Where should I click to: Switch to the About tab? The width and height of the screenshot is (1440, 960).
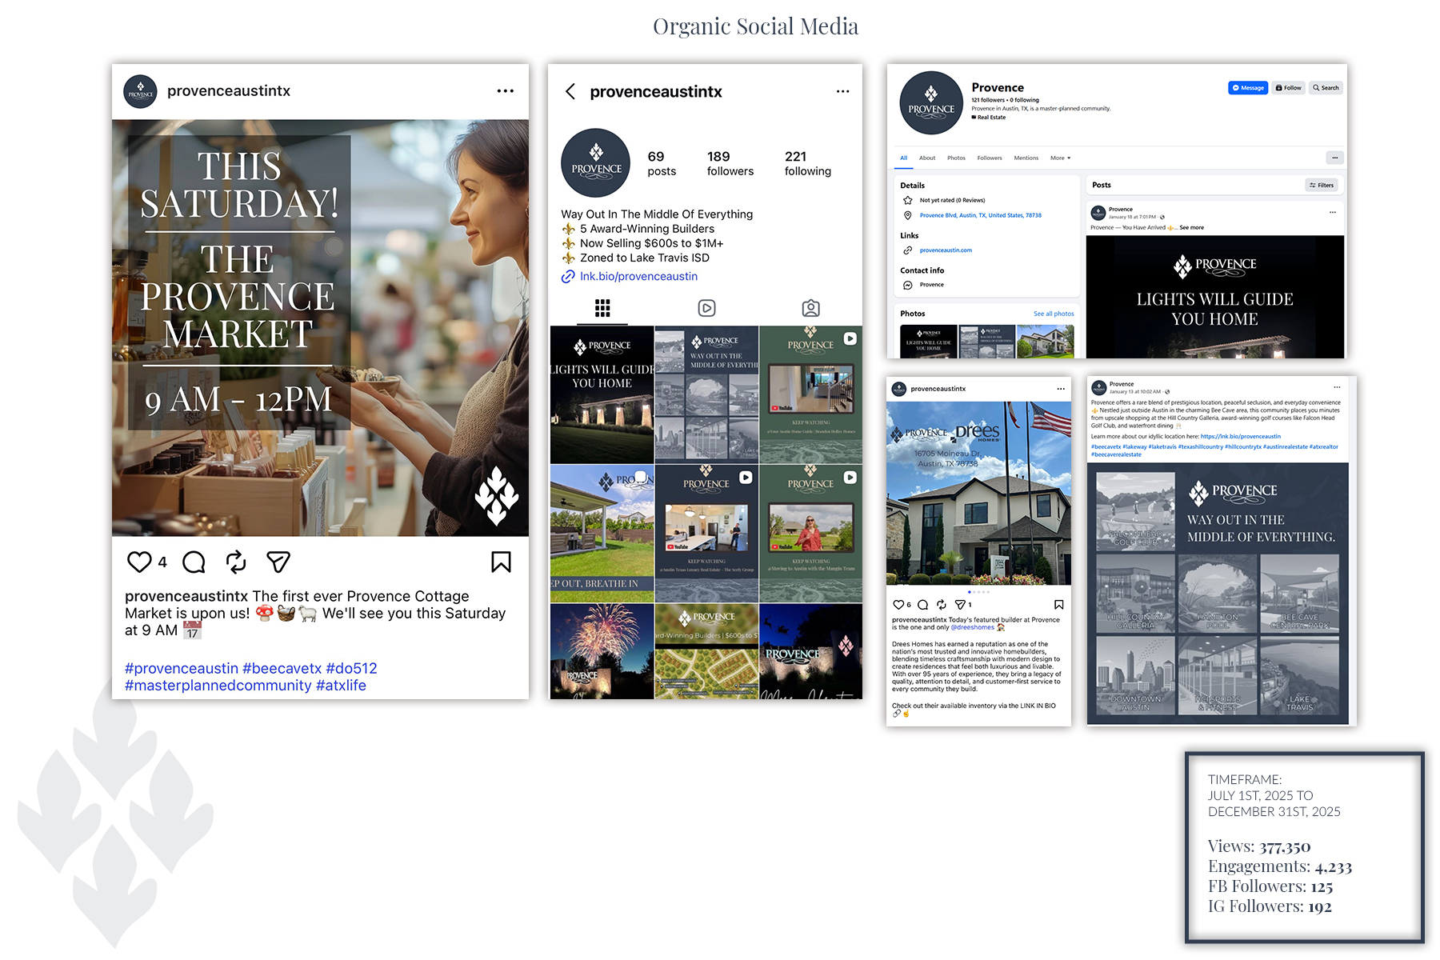coord(927,158)
